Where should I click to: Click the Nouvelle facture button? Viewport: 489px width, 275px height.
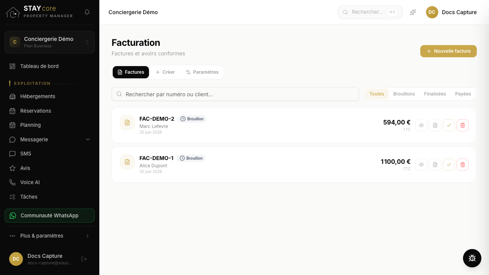[449, 51]
